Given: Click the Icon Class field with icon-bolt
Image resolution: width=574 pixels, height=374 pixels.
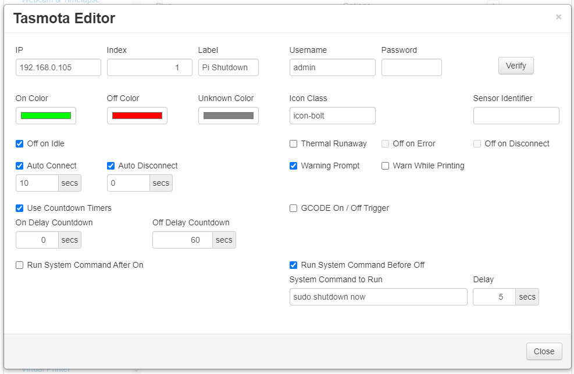Looking at the screenshot, I should [333, 116].
